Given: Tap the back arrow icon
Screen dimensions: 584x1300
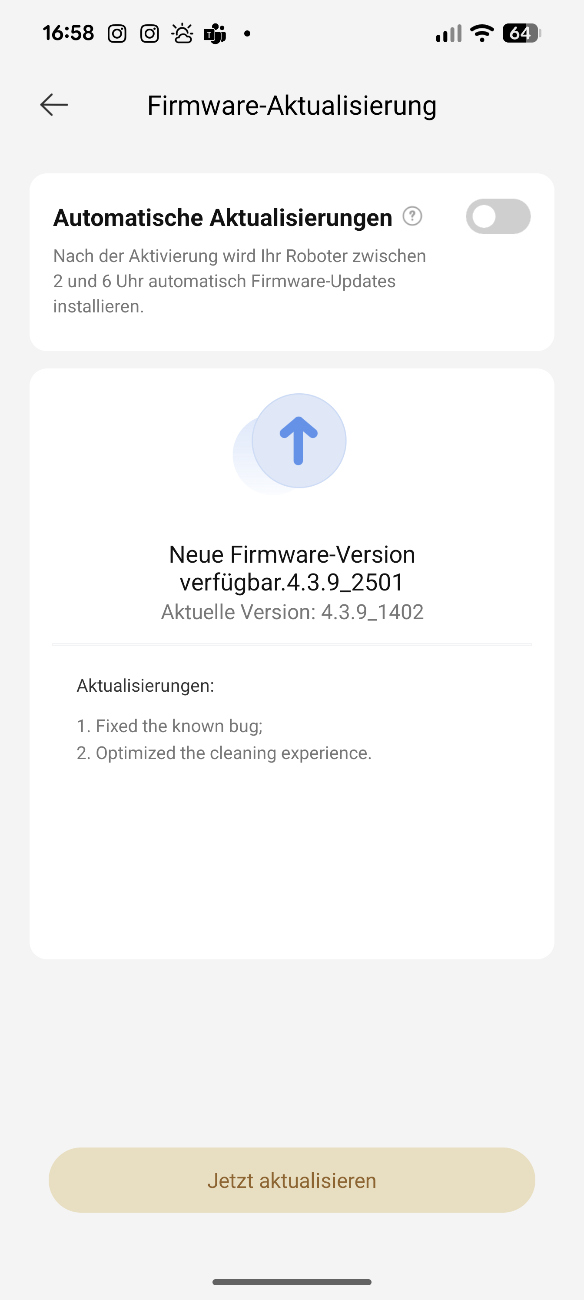Looking at the screenshot, I should pyautogui.click(x=54, y=105).
